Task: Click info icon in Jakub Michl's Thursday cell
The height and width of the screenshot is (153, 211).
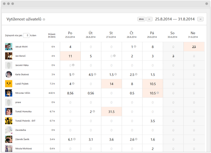Action: click(x=135, y=47)
